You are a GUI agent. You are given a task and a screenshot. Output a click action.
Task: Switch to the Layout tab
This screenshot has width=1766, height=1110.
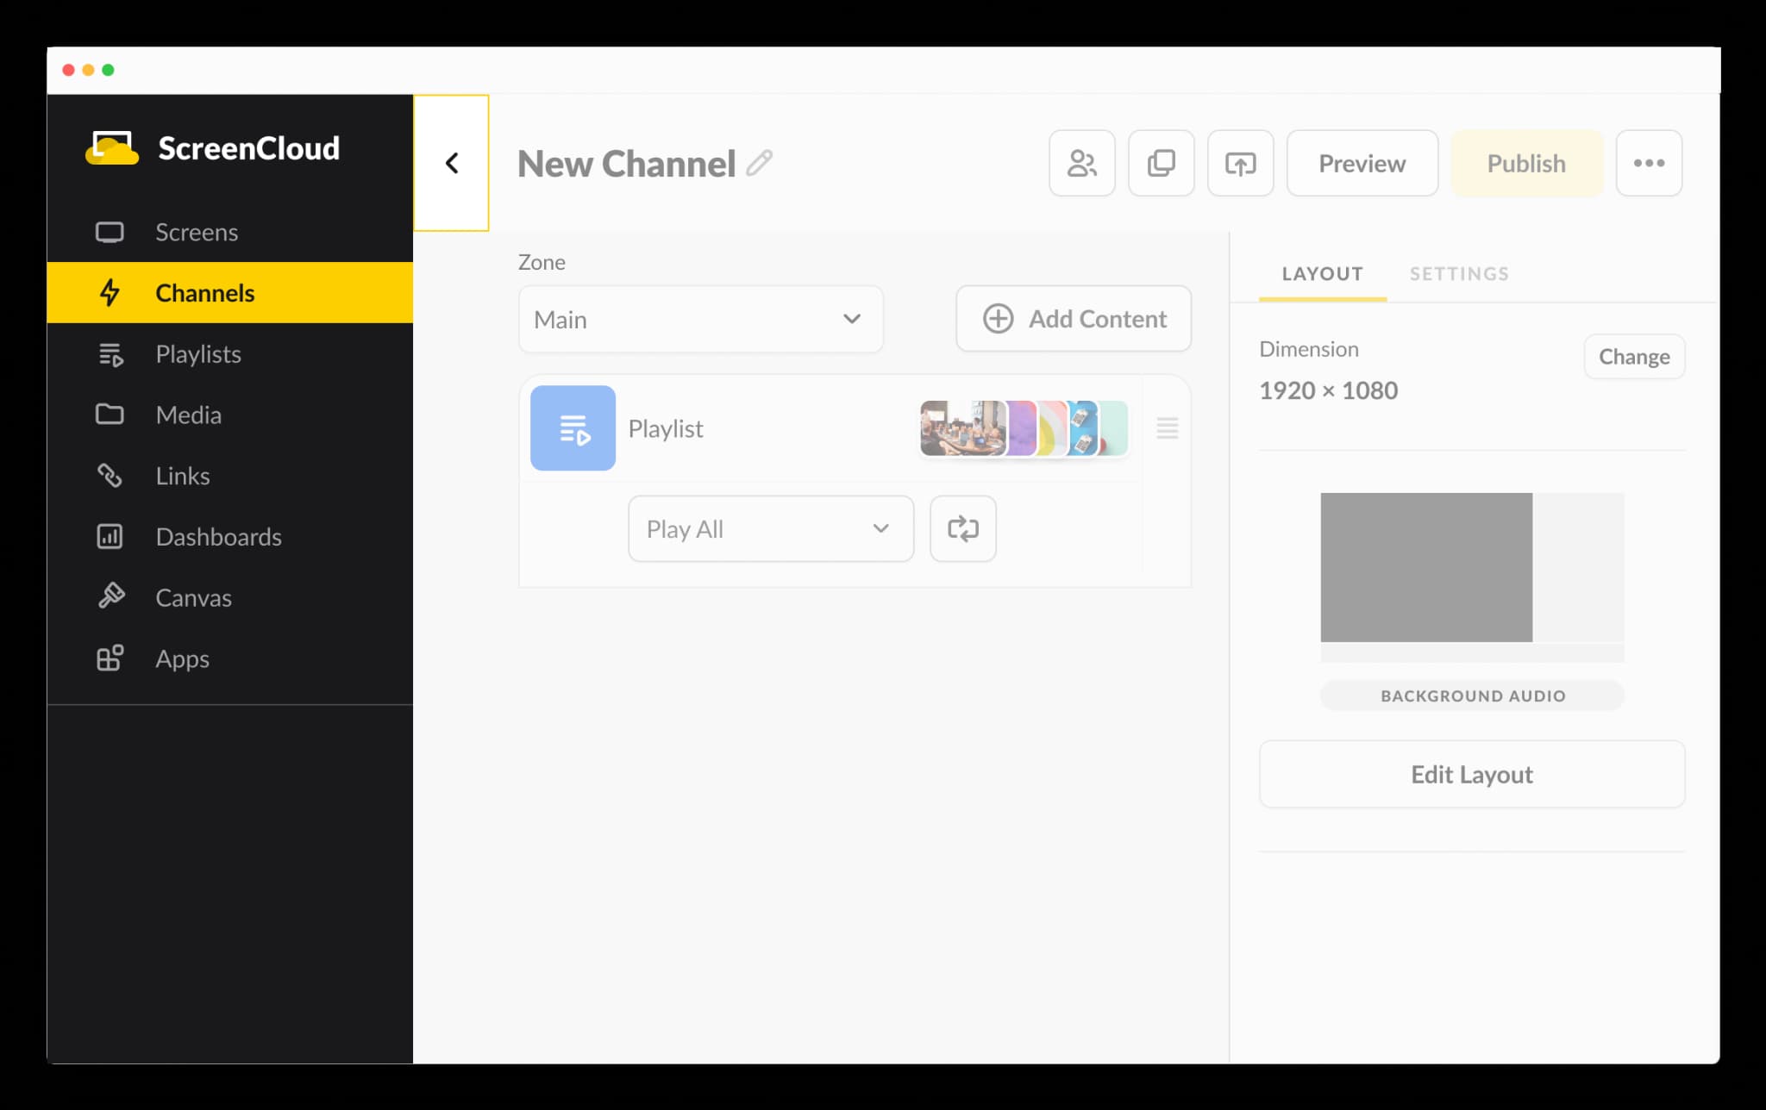(1321, 274)
